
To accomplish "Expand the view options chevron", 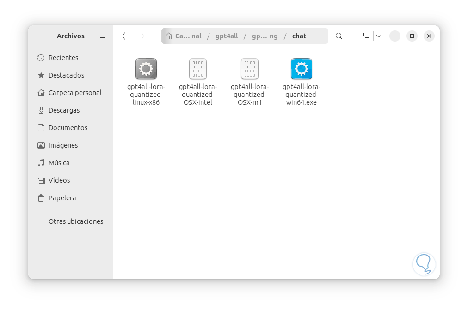I will point(379,36).
